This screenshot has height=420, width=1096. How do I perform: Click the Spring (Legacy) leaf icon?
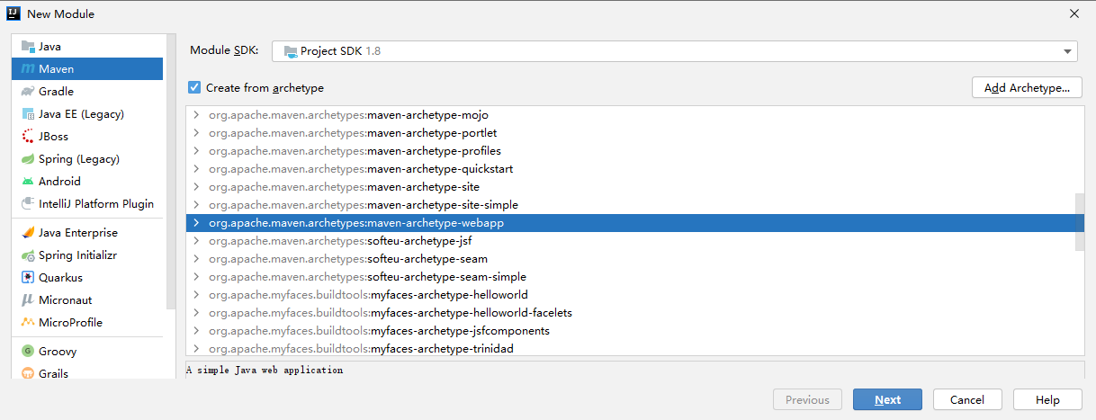tap(28, 159)
